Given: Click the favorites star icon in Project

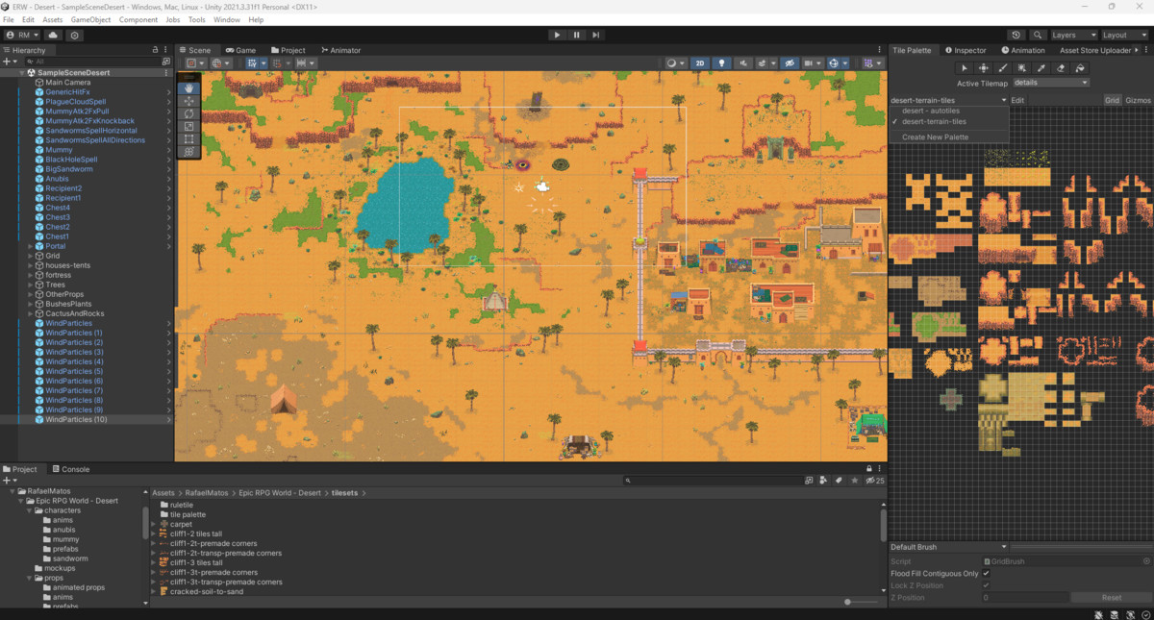Looking at the screenshot, I should coord(854,480).
